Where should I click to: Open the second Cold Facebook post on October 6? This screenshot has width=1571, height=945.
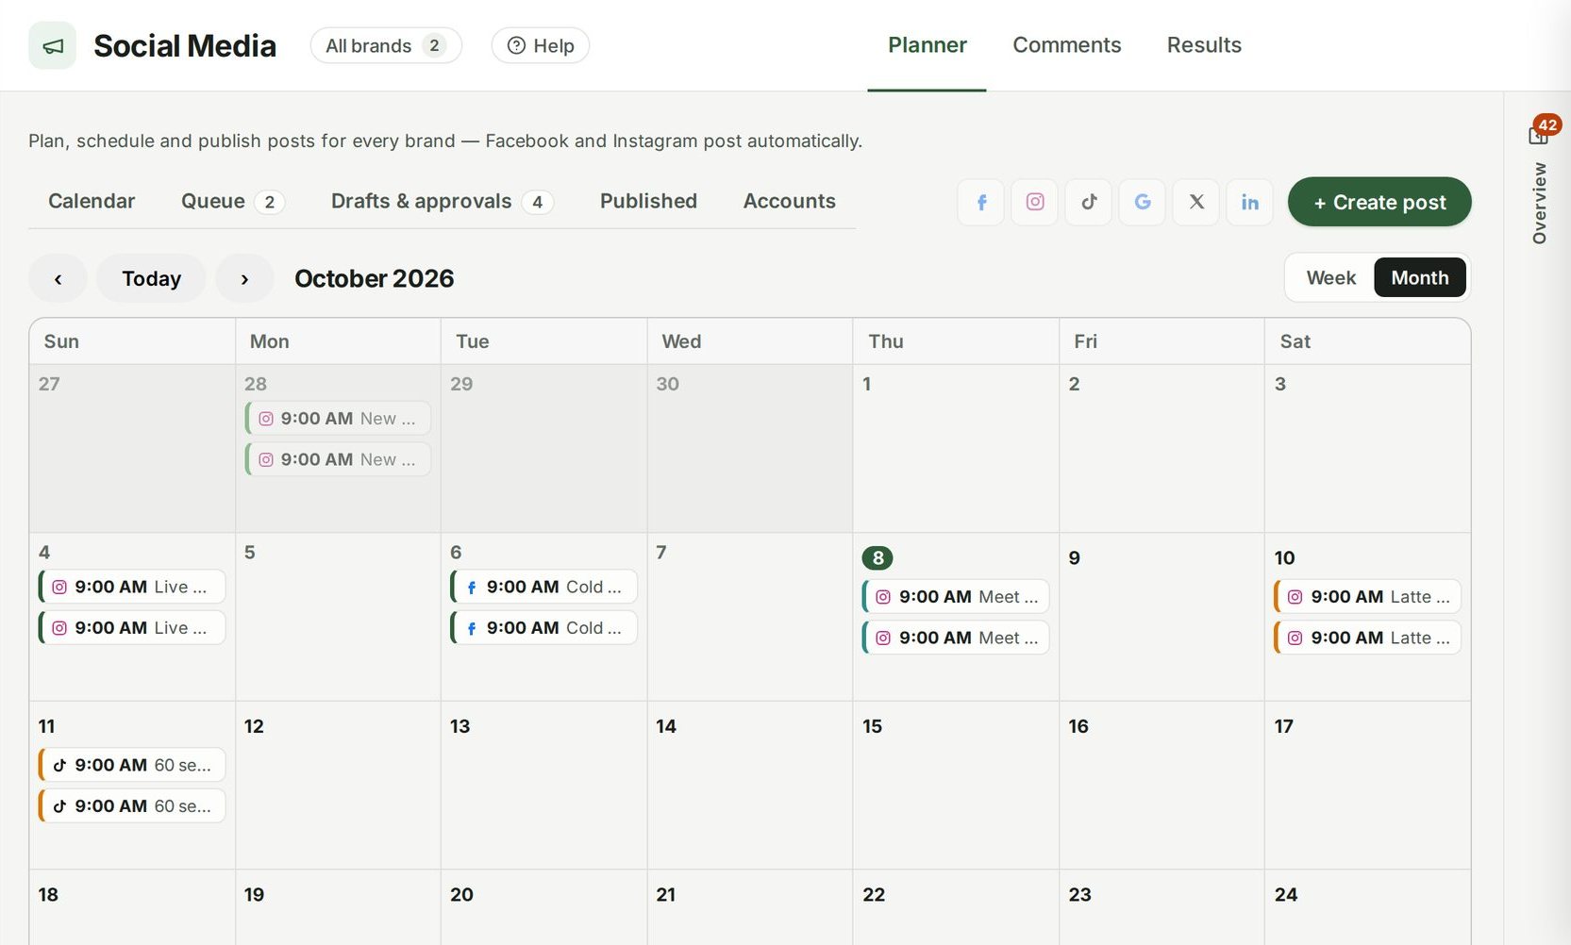pos(543,628)
